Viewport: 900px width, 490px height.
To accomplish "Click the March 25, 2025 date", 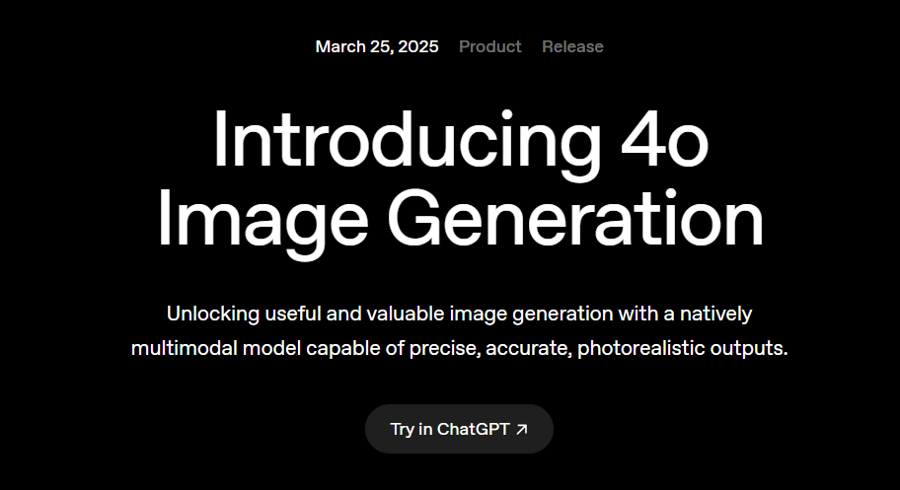I will [x=377, y=46].
